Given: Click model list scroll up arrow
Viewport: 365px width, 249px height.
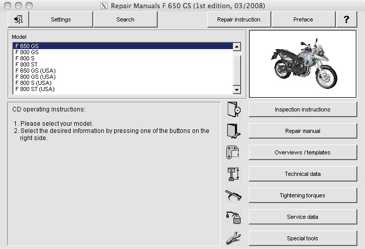Looking at the screenshot, I should tap(237, 47).
